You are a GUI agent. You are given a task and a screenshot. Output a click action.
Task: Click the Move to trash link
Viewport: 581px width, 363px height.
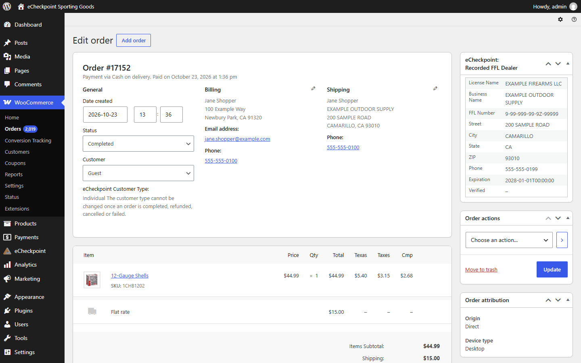481,269
